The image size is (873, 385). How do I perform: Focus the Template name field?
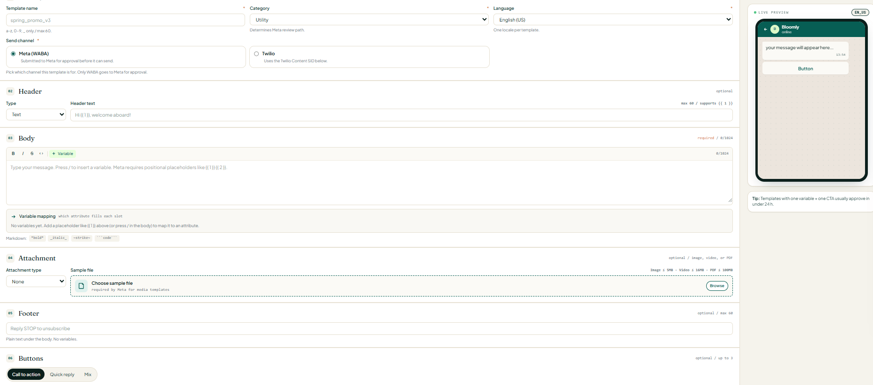126,20
